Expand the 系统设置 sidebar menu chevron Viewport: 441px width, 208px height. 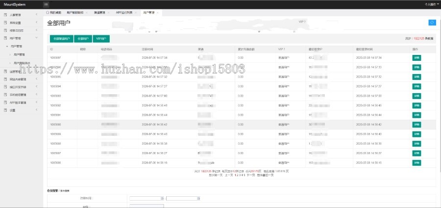click(37, 23)
